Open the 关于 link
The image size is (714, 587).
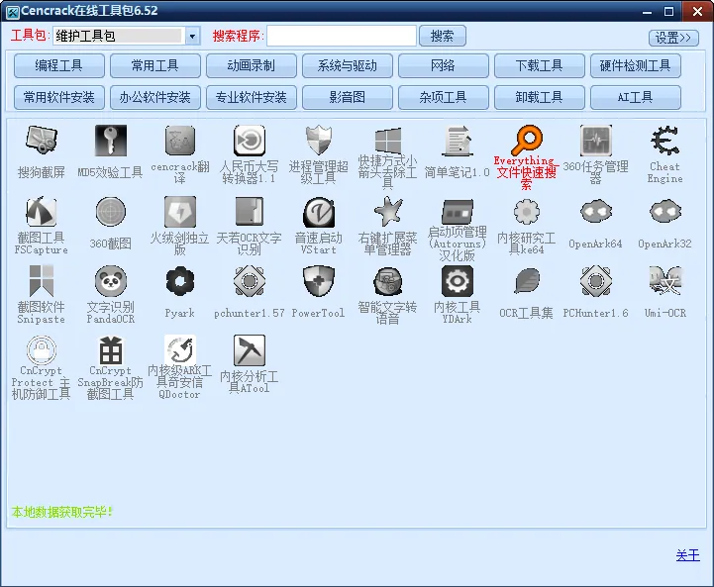point(687,555)
